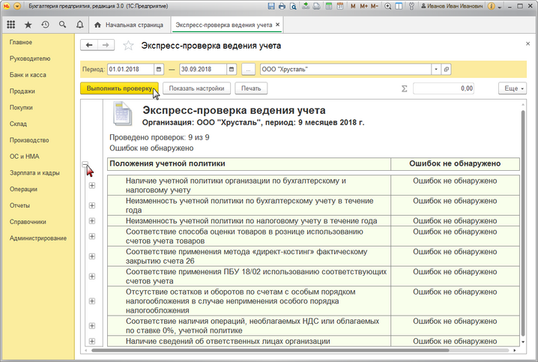Click the period end date field 30.09.2018

click(203, 69)
